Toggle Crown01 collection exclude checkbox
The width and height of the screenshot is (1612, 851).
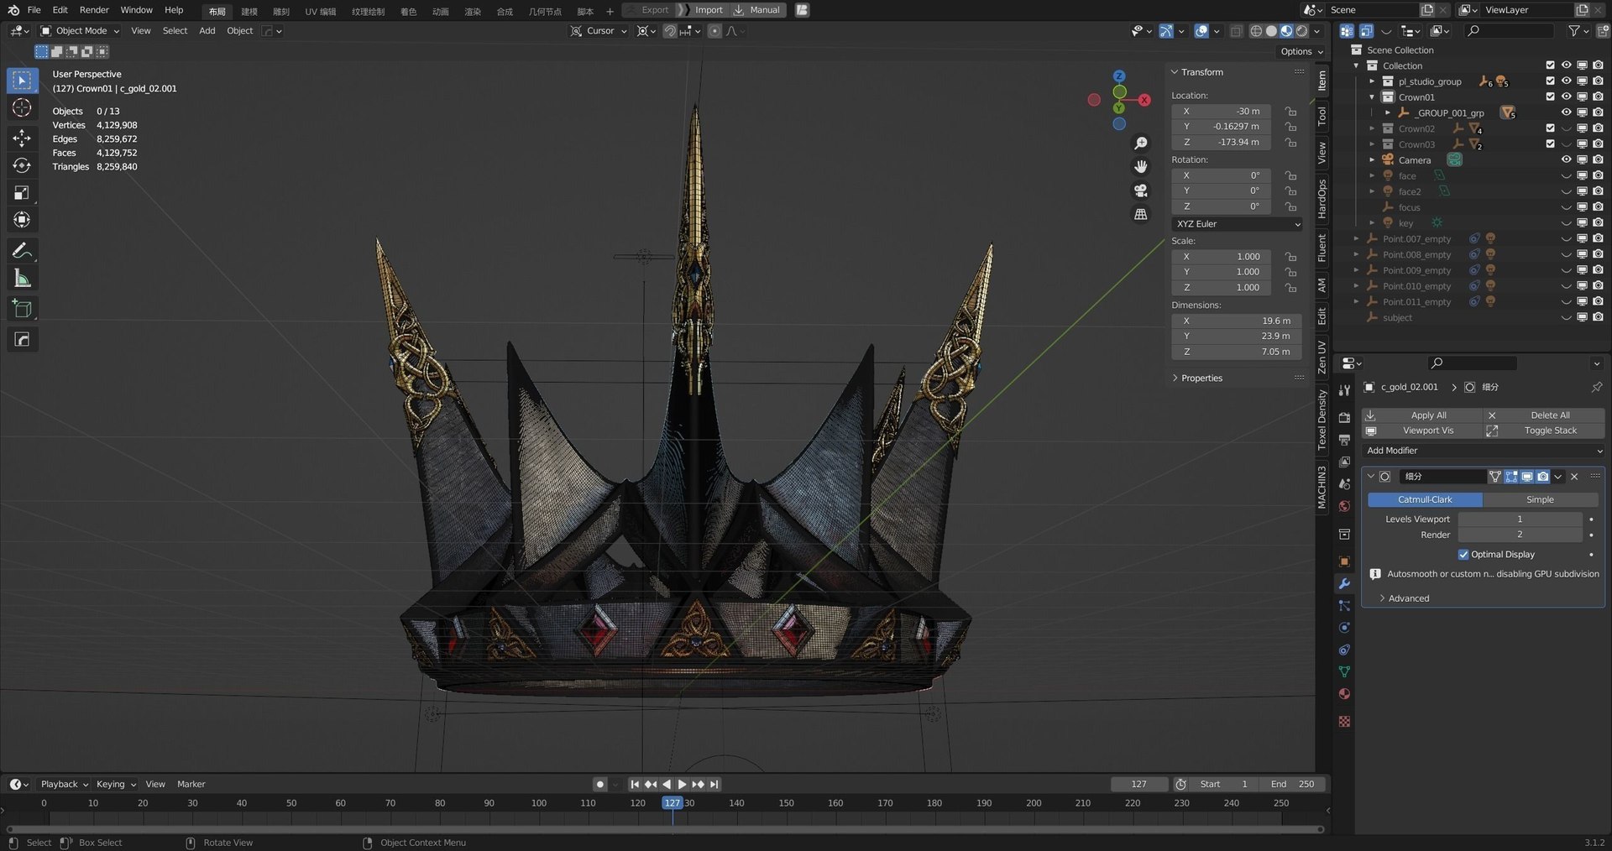click(1550, 97)
